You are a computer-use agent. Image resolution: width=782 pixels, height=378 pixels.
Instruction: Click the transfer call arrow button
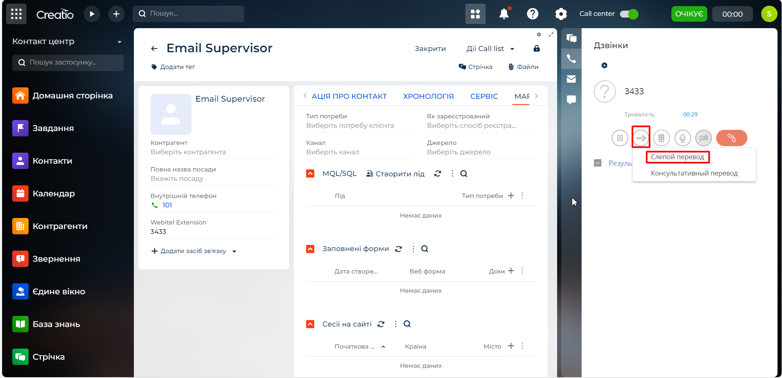coord(641,138)
